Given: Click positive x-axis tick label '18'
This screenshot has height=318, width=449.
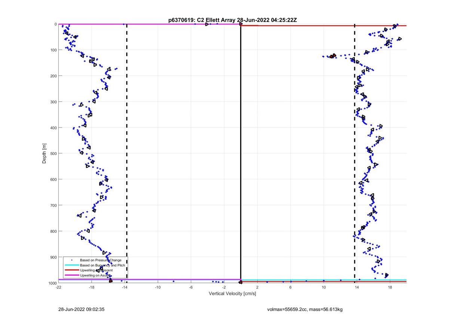Looking at the screenshot, I should click(x=390, y=287).
